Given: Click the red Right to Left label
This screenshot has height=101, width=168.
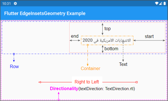Looking at the screenshot, I should pyautogui.click(x=87, y=82).
